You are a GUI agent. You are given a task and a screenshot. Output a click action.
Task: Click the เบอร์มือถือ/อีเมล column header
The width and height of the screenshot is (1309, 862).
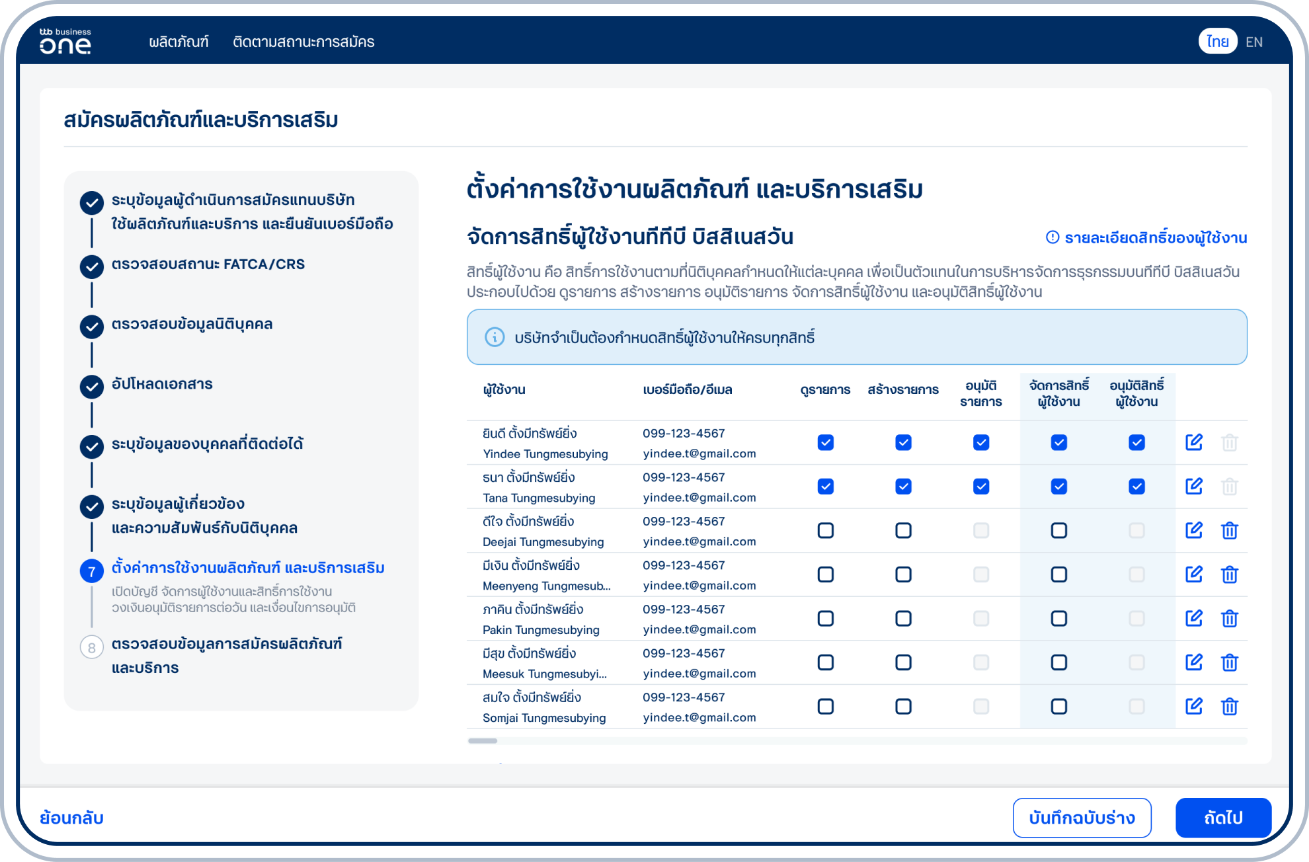(688, 390)
